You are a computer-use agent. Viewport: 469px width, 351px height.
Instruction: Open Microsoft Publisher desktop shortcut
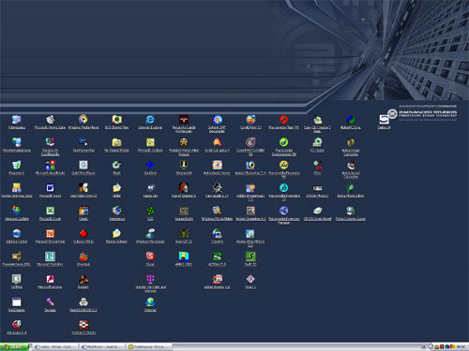tap(50, 256)
